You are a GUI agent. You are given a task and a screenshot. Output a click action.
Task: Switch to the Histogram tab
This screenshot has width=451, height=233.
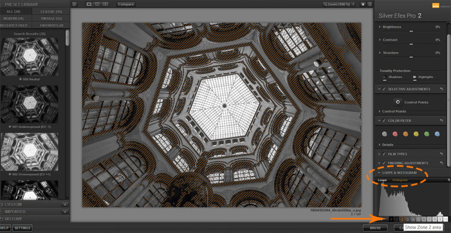(x=400, y=180)
